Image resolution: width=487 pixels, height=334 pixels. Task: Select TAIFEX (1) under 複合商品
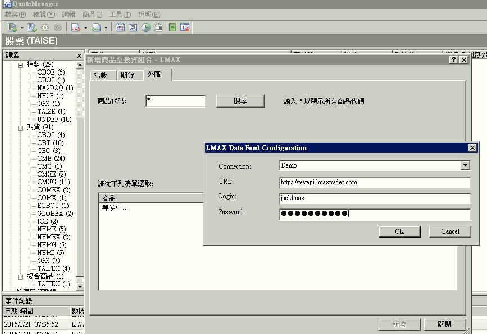(53, 284)
